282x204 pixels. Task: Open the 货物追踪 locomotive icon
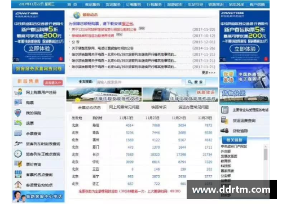224,131
